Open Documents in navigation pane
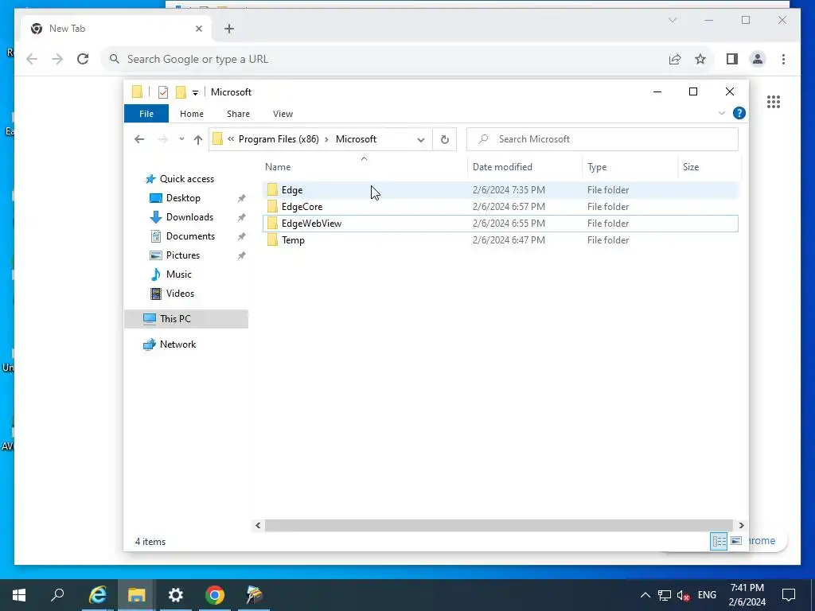Screen dimensions: 815x611 tap(190, 236)
